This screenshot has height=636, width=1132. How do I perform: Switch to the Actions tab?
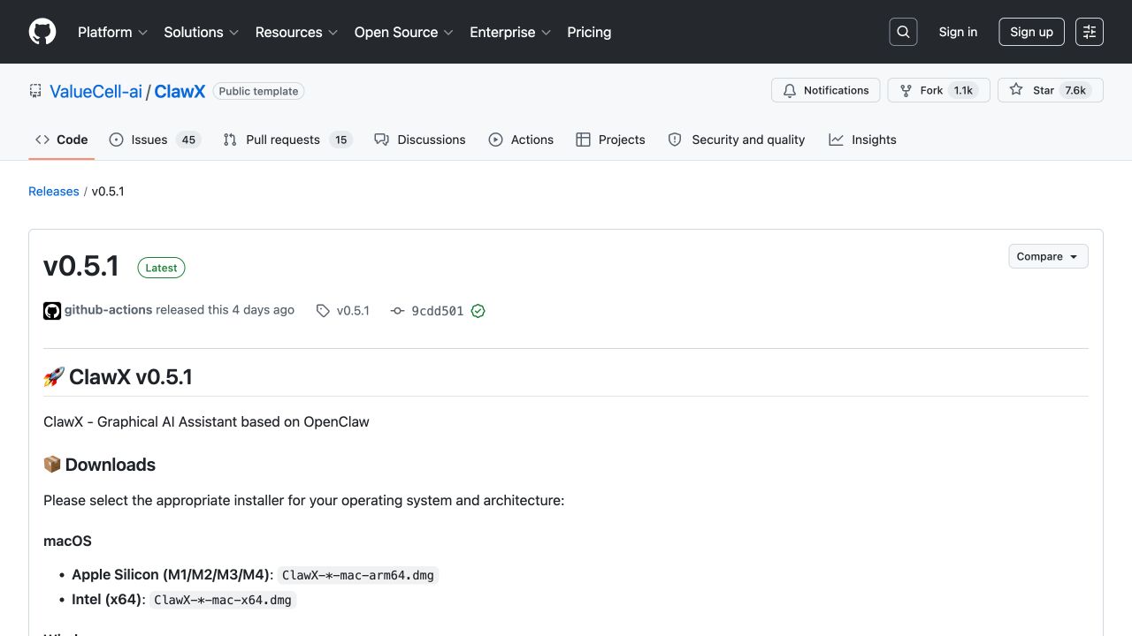click(521, 140)
